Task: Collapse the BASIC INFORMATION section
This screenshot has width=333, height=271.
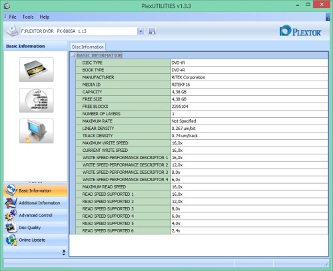Action: pyautogui.click(x=73, y=55)
